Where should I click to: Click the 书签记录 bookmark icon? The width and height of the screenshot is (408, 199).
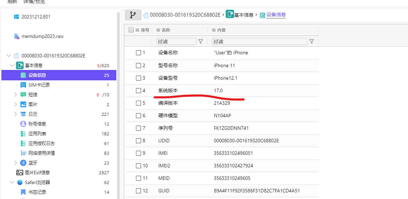(x=23, y=192)
